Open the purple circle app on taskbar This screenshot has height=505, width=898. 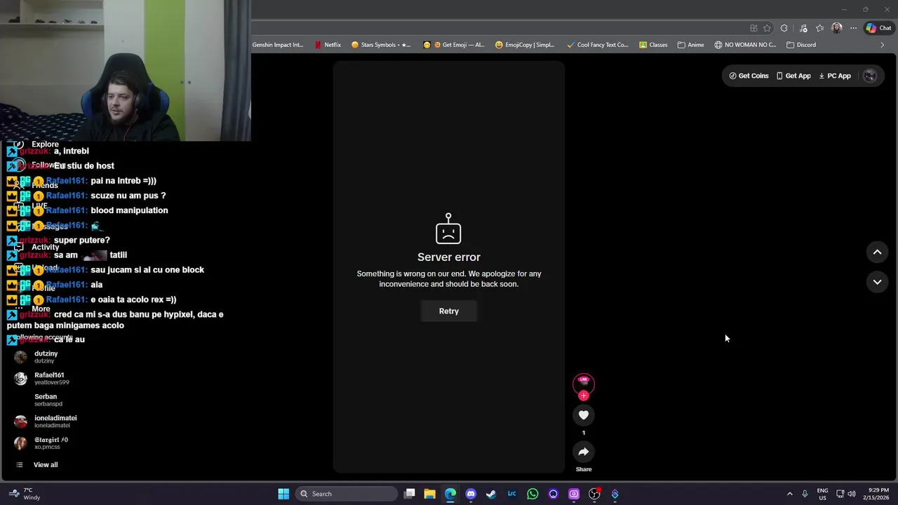553,494
